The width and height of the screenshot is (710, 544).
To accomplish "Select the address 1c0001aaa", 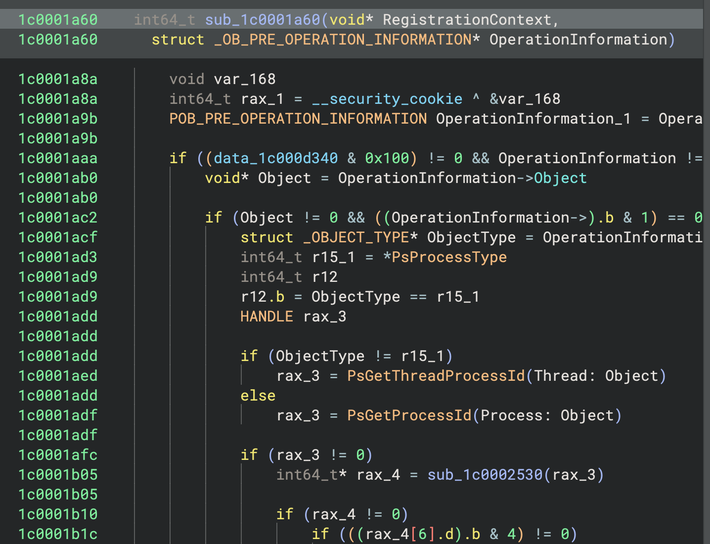I will 58,158.
